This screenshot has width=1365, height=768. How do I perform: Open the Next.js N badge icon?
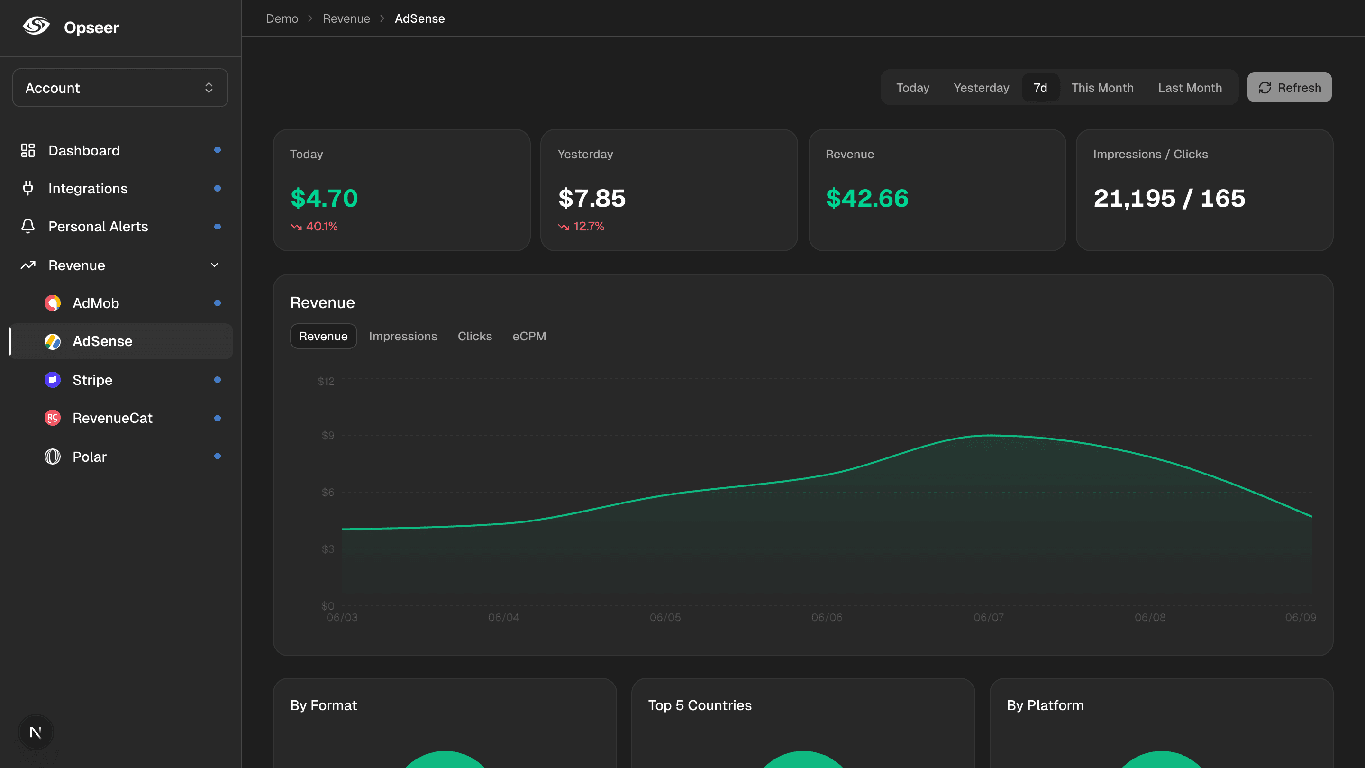(x=36, y=732)
